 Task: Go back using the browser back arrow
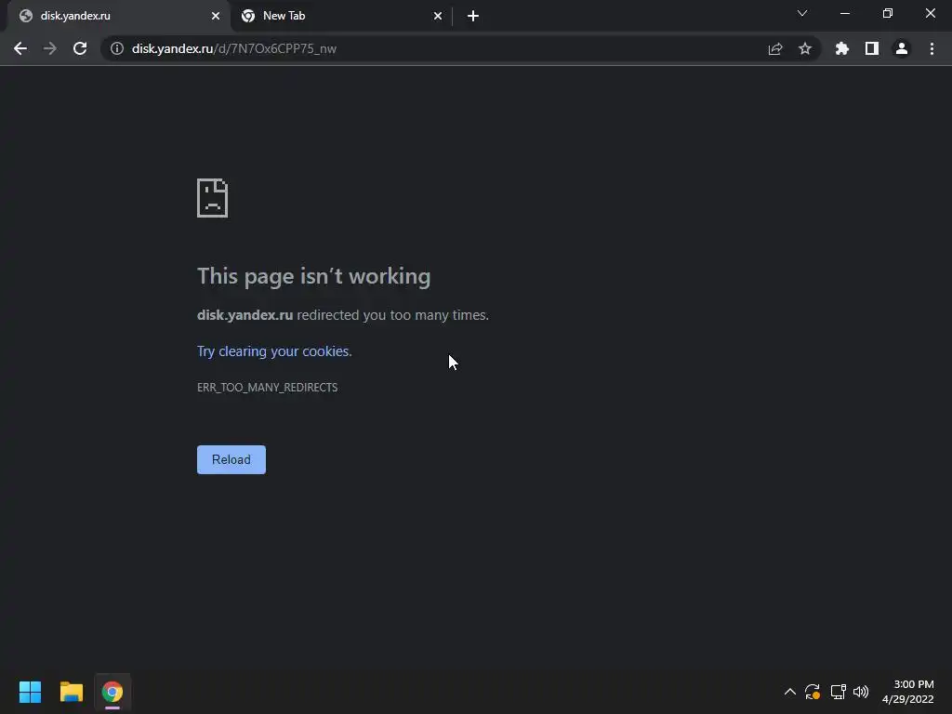point(20,48)
